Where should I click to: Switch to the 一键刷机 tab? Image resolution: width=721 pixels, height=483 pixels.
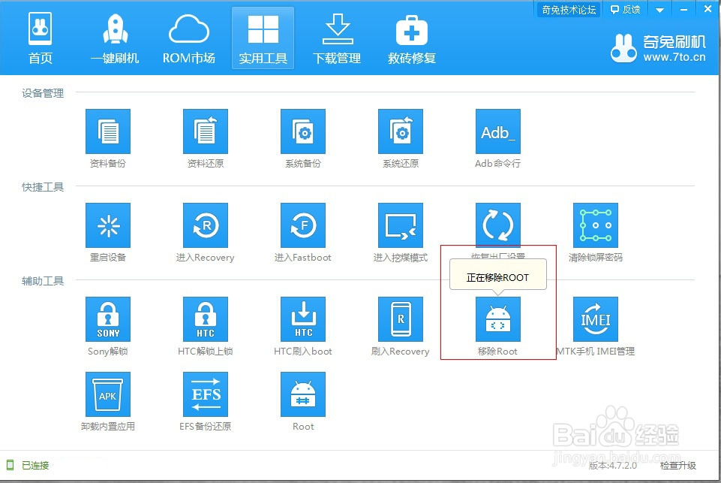[x=114, y=38]
